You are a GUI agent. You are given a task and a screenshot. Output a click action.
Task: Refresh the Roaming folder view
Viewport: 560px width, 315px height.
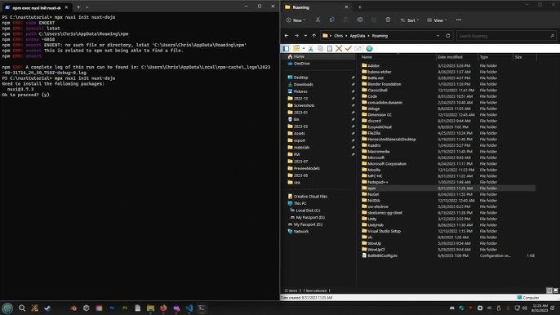click(x=448, y=36)
